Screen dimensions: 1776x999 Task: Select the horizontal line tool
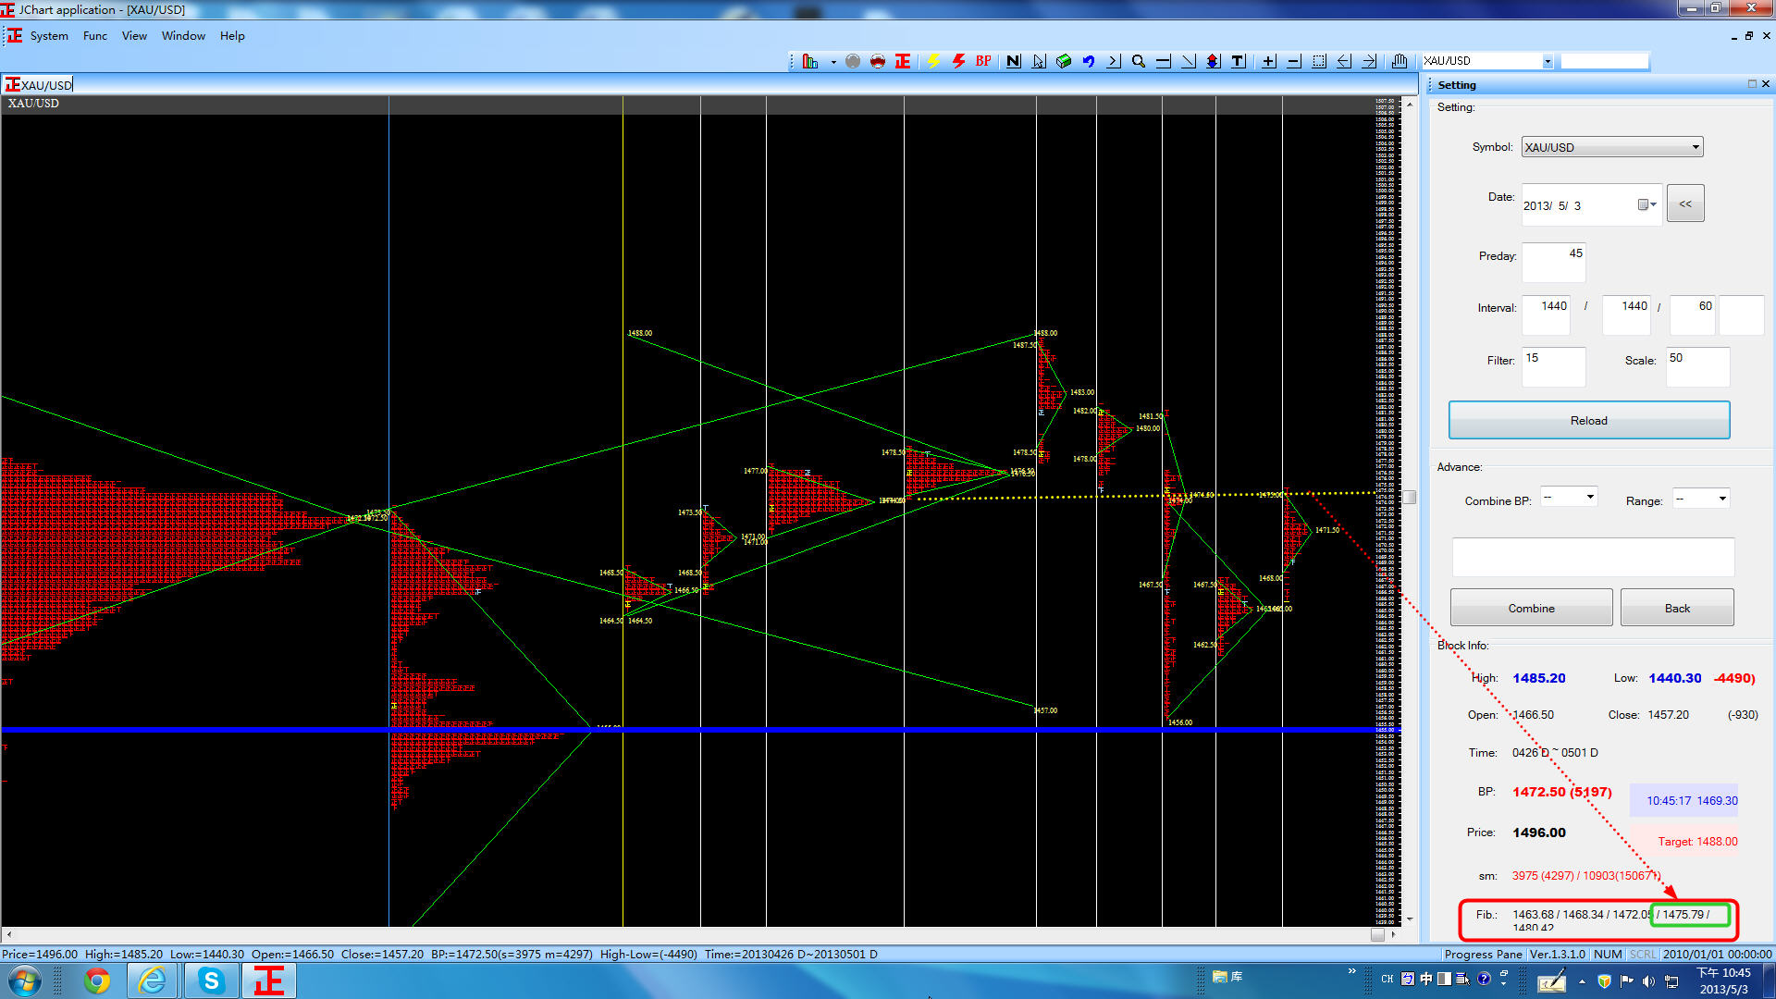click(x=1164, y=61)
